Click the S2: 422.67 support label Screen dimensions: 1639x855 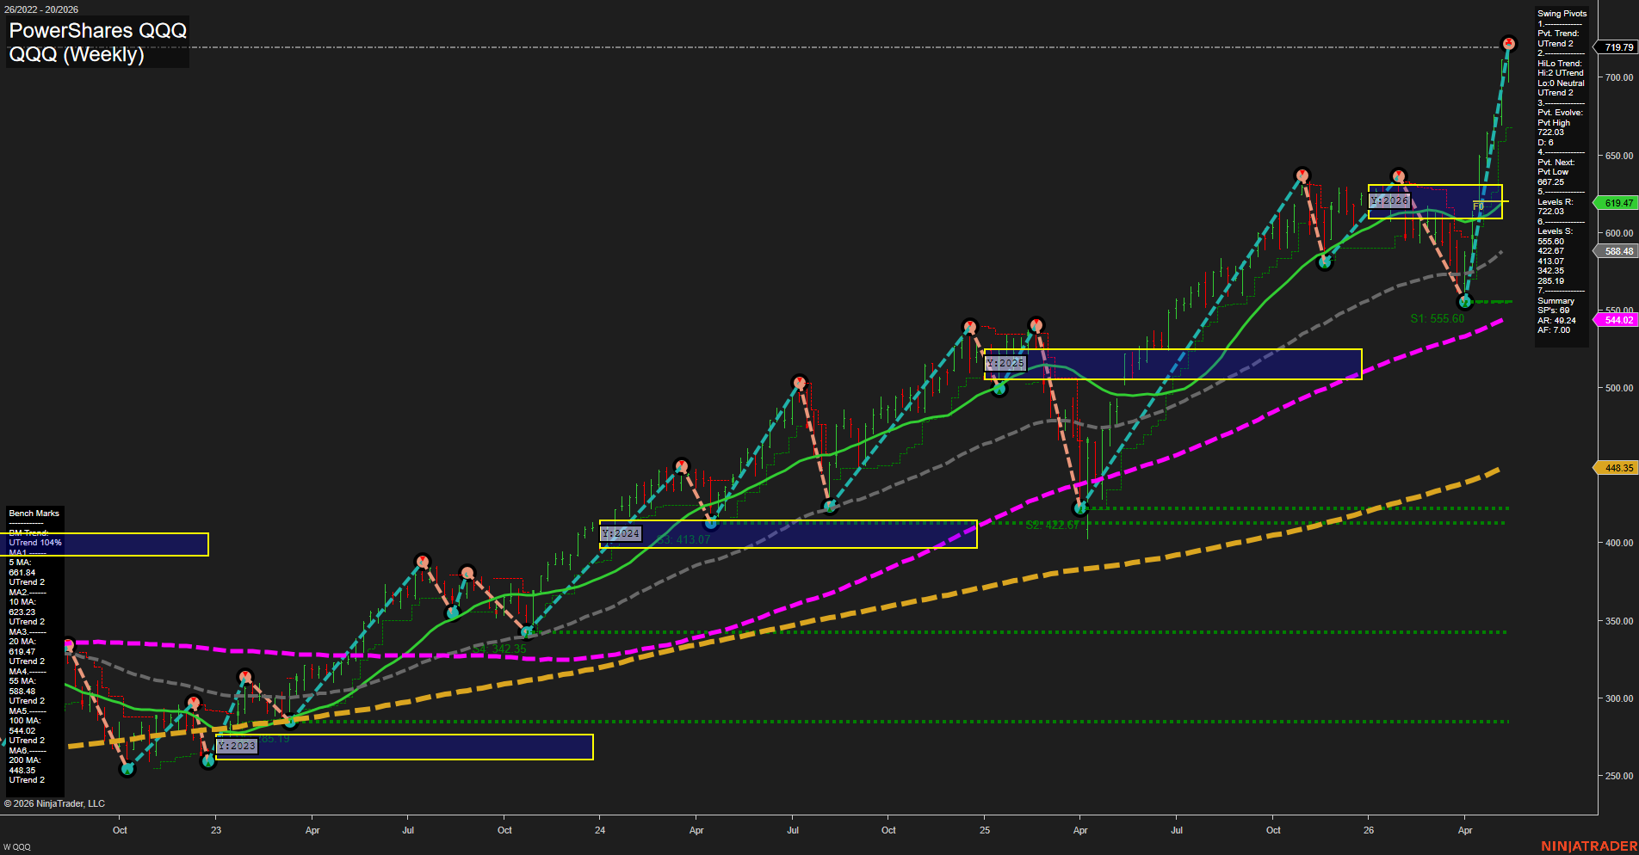pos(1052,525)
